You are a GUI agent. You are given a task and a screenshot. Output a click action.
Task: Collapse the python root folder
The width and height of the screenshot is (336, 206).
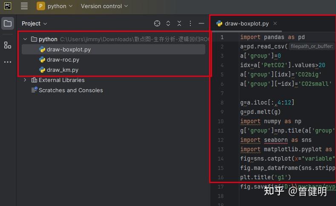point(25,39)
